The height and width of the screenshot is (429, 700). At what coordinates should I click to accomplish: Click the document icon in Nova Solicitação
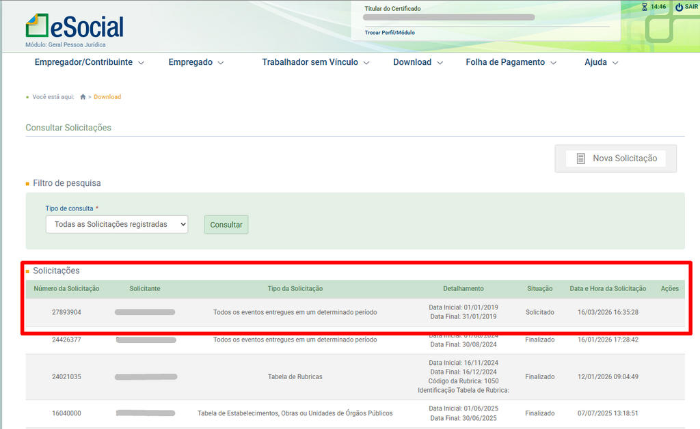point(581,158)
